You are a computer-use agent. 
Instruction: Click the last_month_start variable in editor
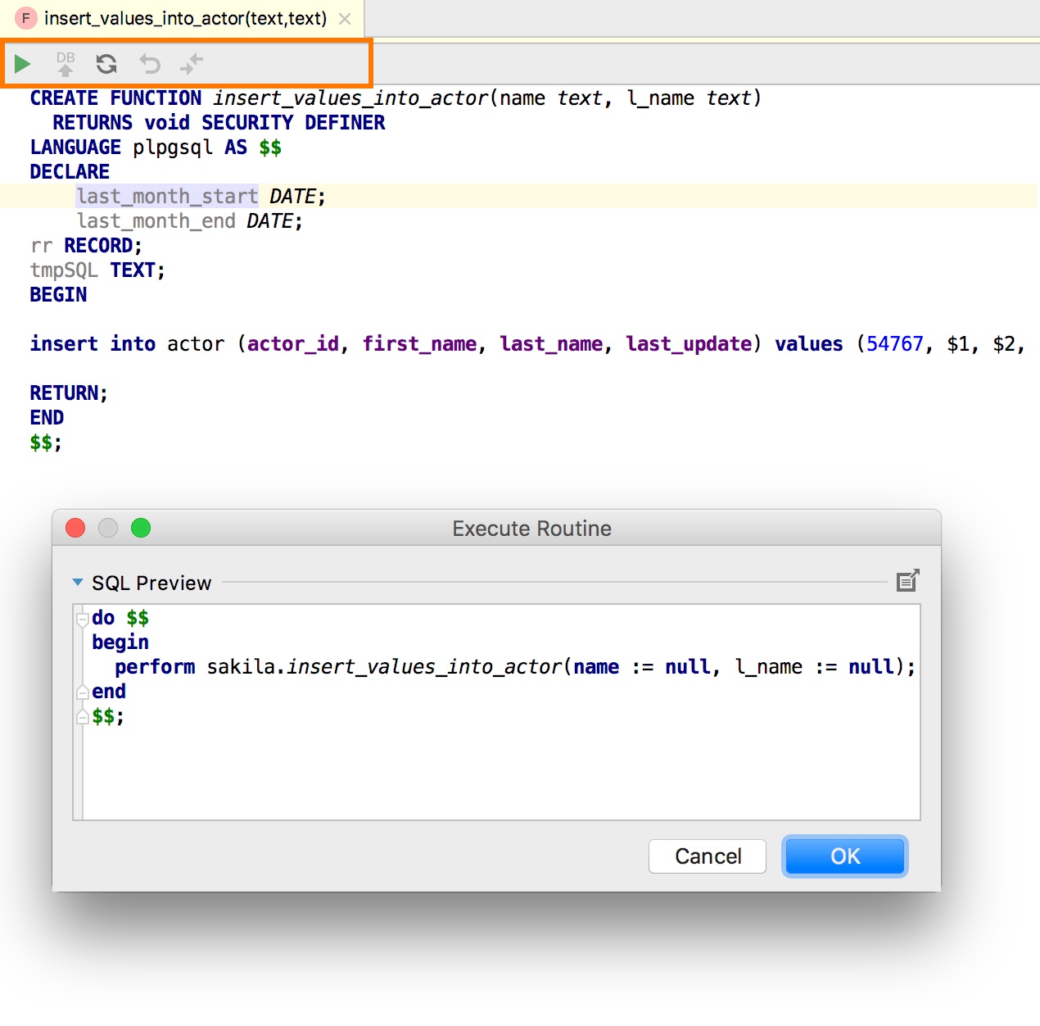(x=168, y=196)
